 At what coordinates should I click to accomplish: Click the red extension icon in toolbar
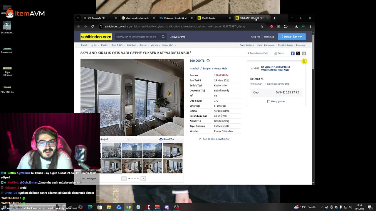click(271, 26)
